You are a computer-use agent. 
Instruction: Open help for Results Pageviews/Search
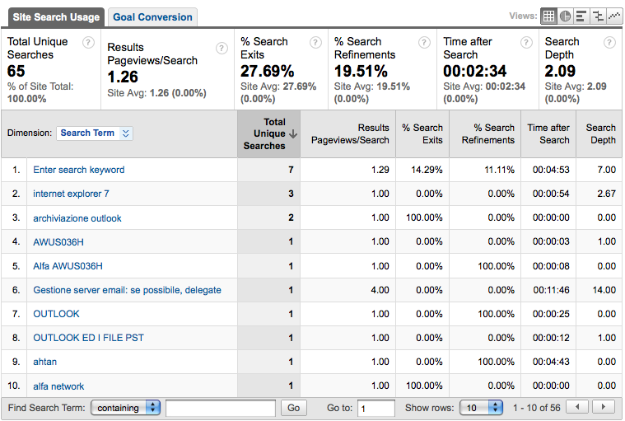222,49
